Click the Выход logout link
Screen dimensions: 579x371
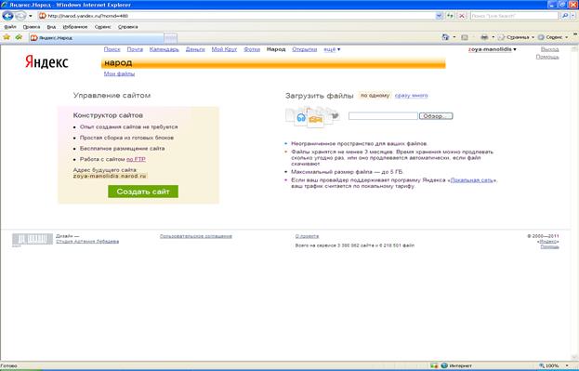[x=549, y=49]
